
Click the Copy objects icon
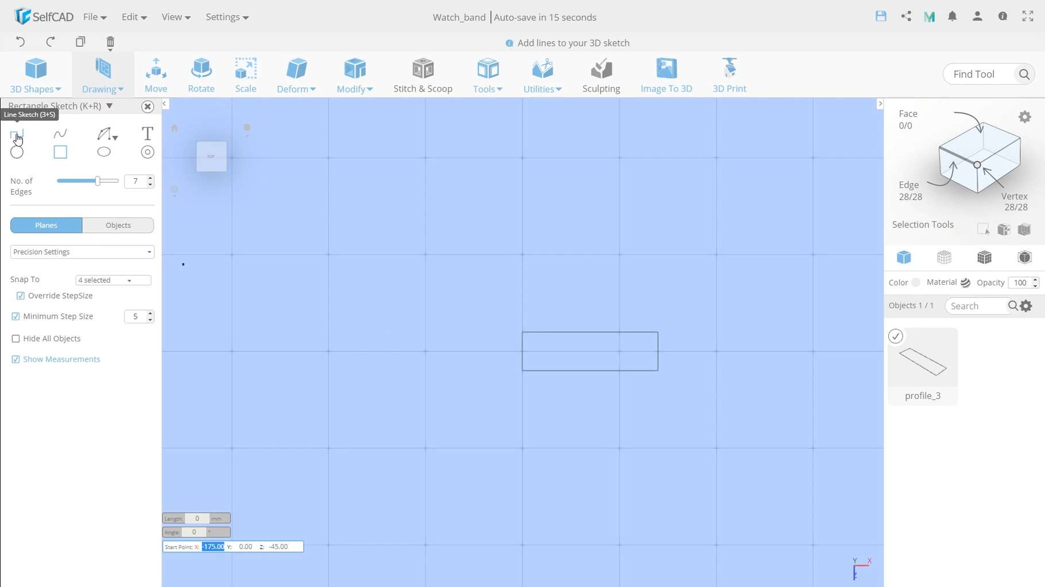(80, 41)
